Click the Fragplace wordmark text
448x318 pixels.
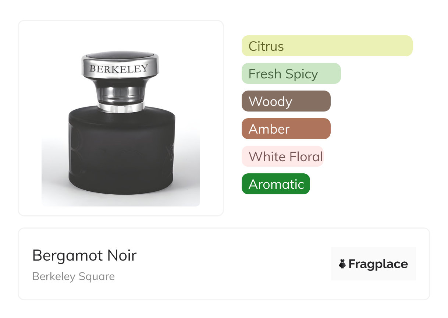(x=378, y=264)
